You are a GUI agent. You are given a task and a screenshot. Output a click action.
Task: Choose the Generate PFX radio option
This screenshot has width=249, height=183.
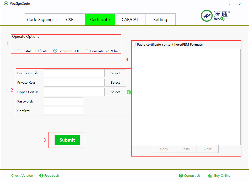[x=55, y=51]
